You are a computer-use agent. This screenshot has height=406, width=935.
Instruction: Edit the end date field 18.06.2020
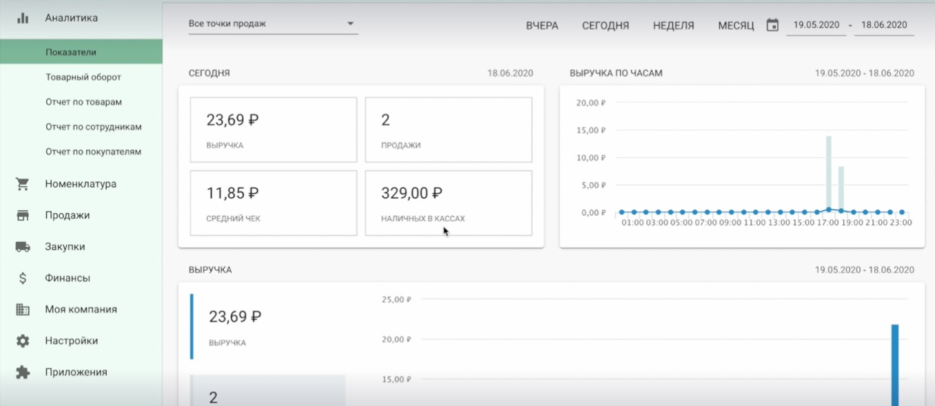coord(884,26)
